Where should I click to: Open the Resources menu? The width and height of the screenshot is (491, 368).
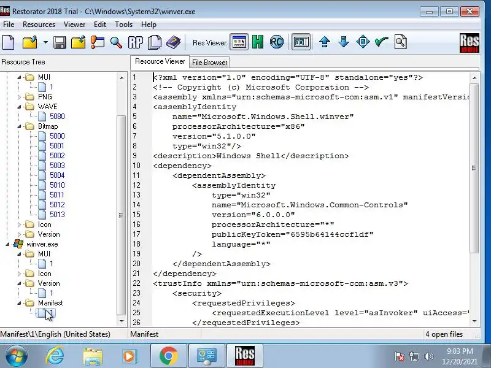(x=39, y=25)
